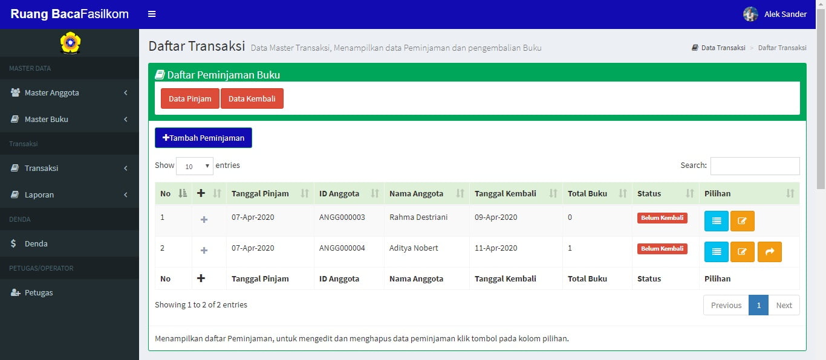
Task: Expand the Transaksi sidebar submenu
Action: (x=125, y=168)
